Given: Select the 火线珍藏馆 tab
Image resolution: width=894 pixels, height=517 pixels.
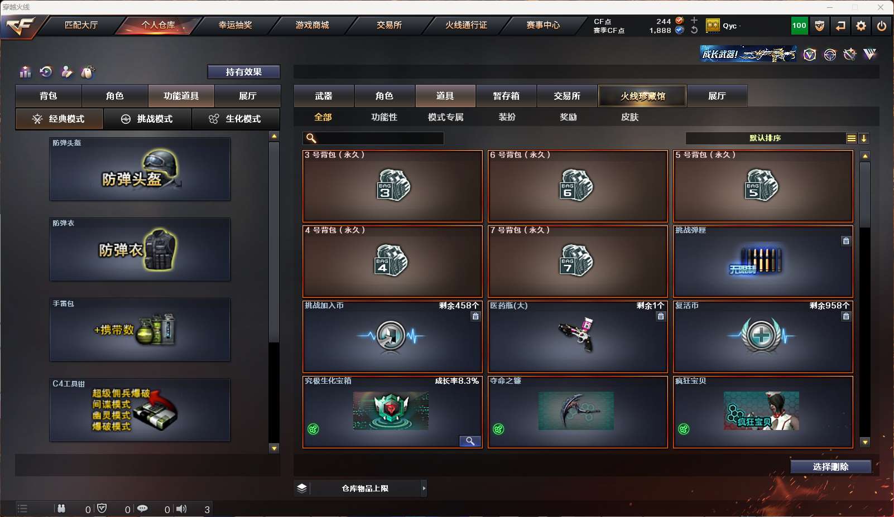Looking at the screenshot, I should (x=642, y=96).
